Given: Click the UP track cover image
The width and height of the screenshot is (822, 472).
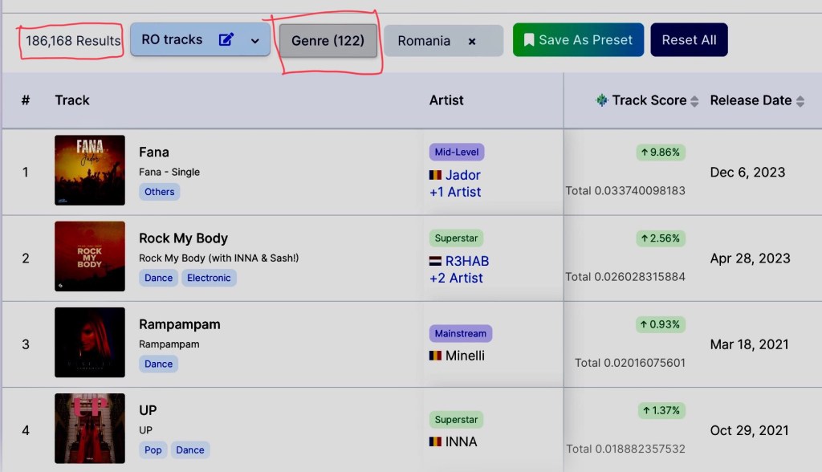Looking at the screenshot, I should [x=90, y=428].
